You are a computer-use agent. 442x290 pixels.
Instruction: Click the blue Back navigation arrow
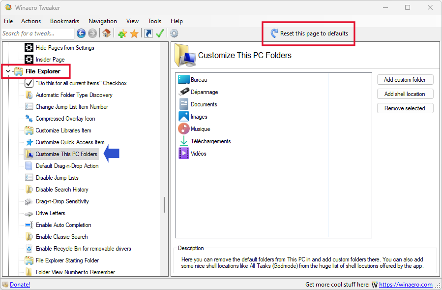click(x=81, y=33)
